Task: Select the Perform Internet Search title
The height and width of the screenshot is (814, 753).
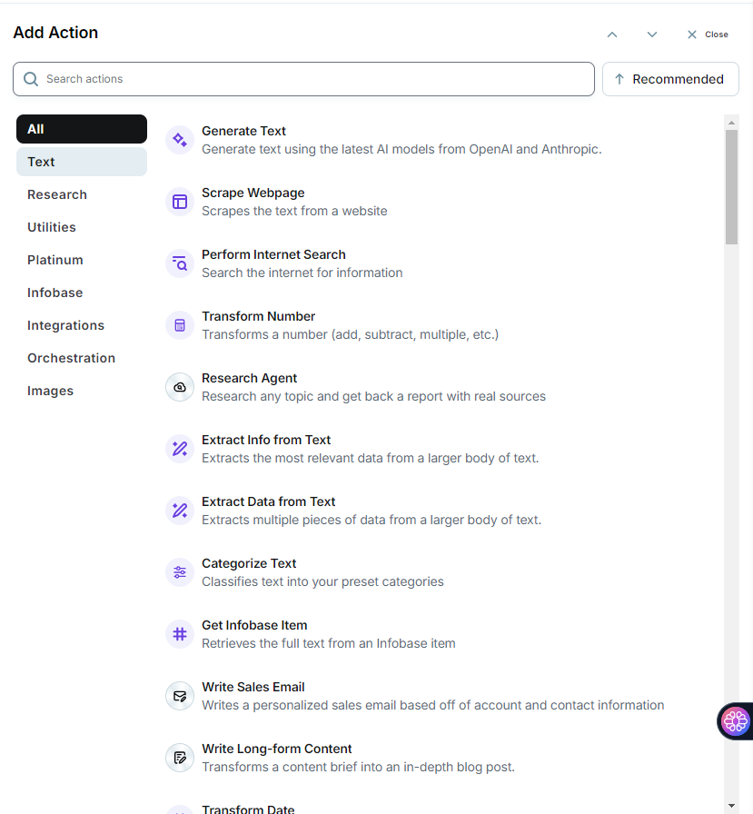Action: pyautogui.click(x=273, y=254)
